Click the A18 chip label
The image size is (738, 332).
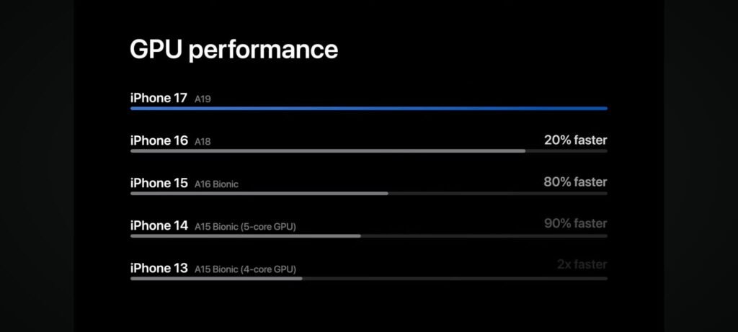pyautogui.click(x=203, y=142)
